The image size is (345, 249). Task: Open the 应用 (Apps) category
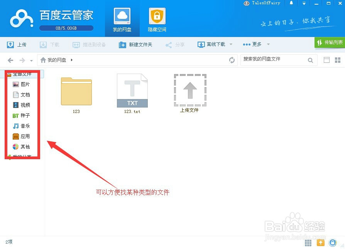tap(25, 136)
